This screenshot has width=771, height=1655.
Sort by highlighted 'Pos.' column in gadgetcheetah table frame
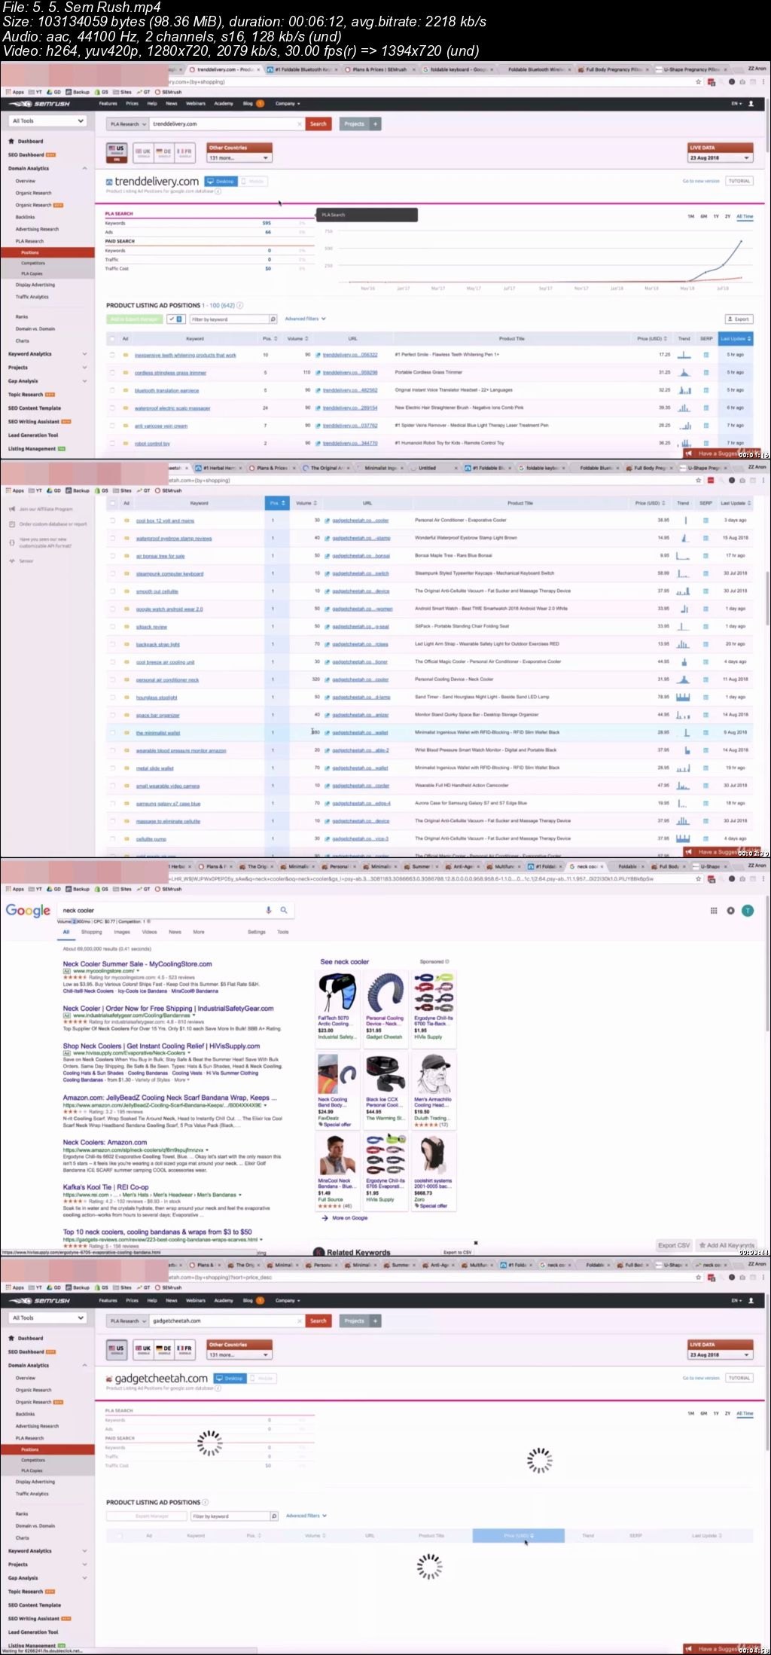[276, 502]
